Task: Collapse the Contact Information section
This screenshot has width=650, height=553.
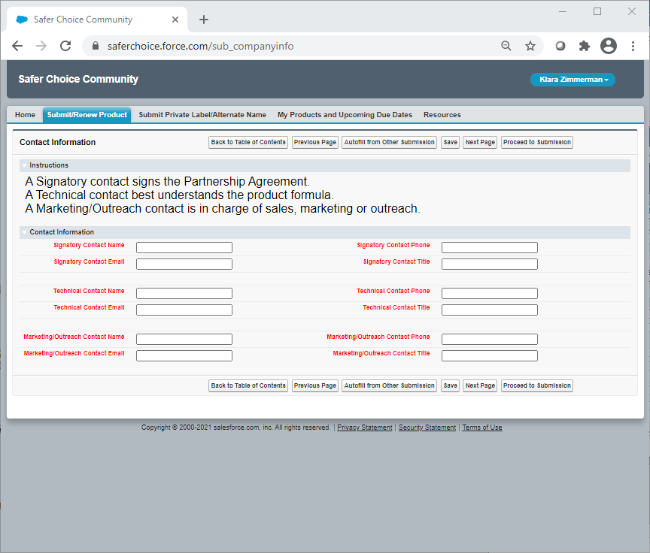Action: click(x=24, y=232)
